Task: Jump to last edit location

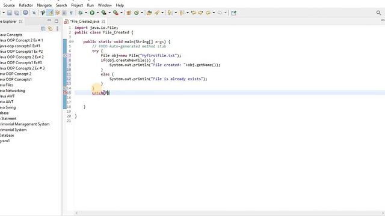Action: (194, 13)
